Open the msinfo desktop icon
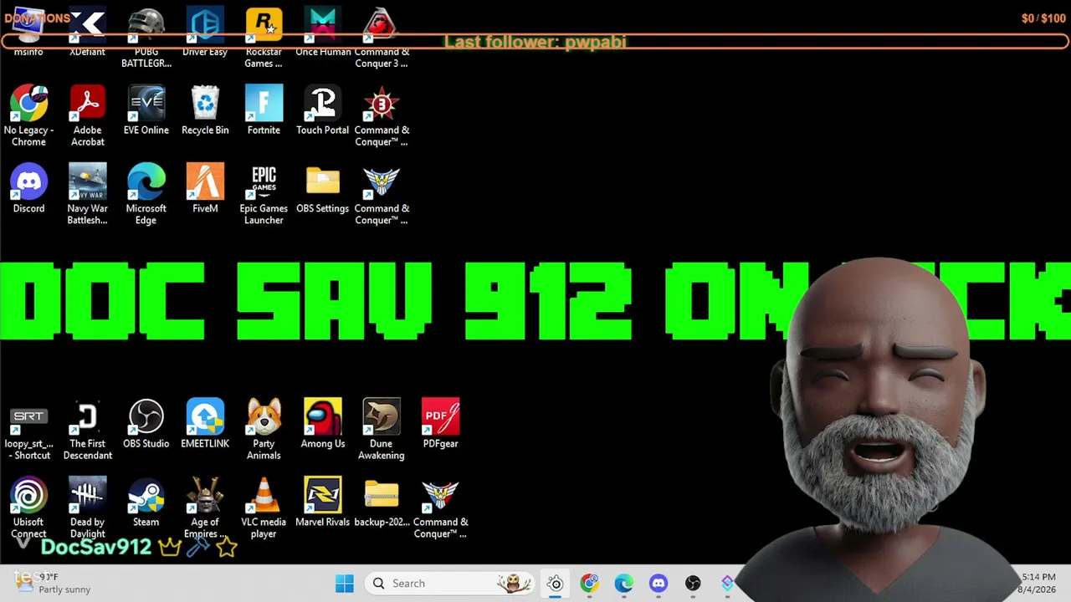This screenshot has width=1071, height=602. tap(28, 32)
